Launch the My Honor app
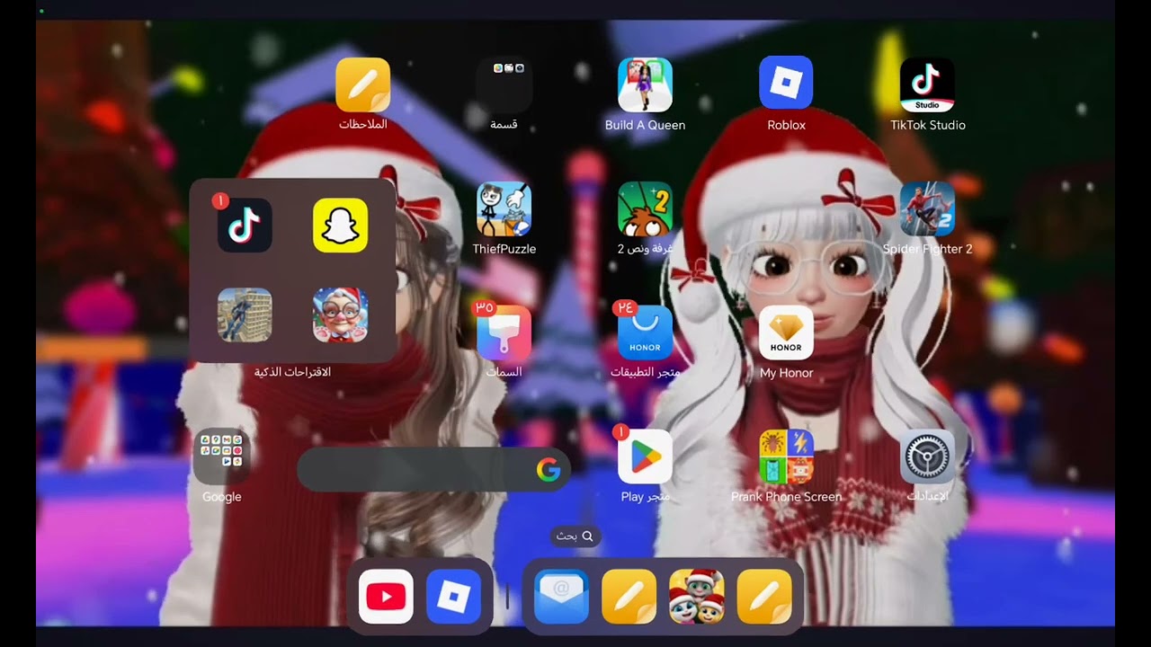The image size is (1151, 647). pos(786,333)
